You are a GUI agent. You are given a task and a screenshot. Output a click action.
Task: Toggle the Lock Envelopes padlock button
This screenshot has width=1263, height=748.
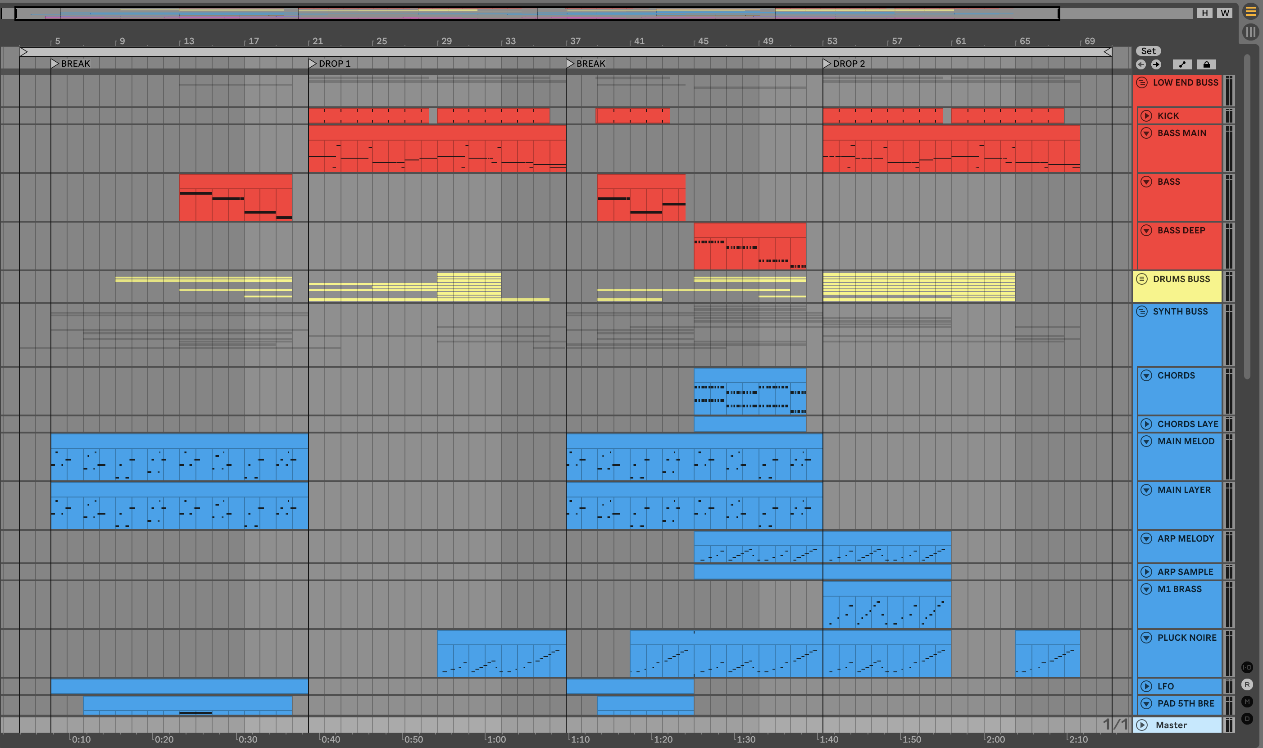(x=1206, y=64)
